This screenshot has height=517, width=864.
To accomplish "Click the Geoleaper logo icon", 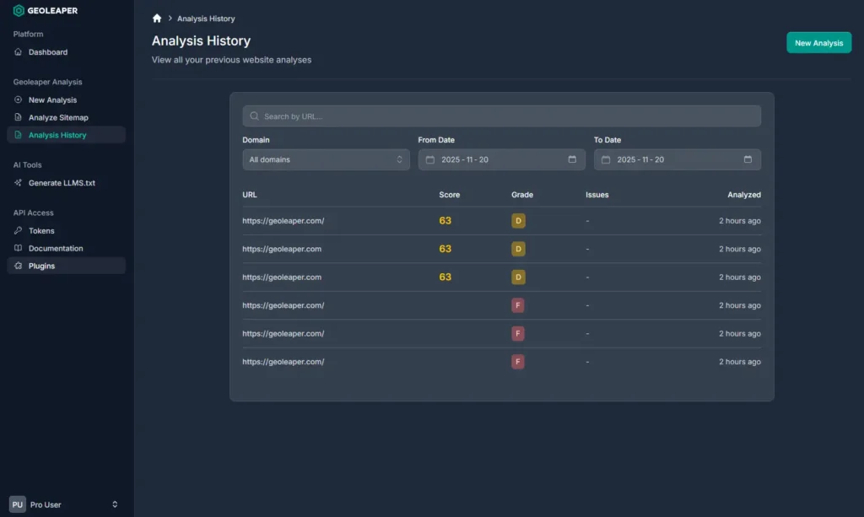I will [x=18, y=10].
